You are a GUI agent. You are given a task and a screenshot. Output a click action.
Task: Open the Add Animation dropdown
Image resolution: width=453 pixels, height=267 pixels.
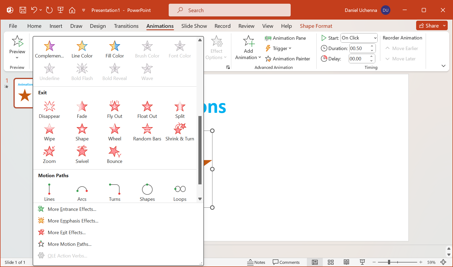[x=248, y=48]
